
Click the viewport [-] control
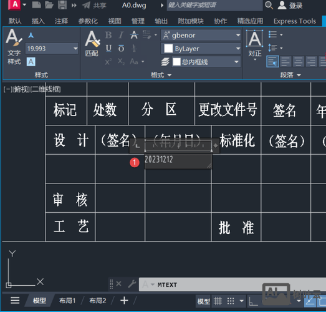(x=8, y=89)
